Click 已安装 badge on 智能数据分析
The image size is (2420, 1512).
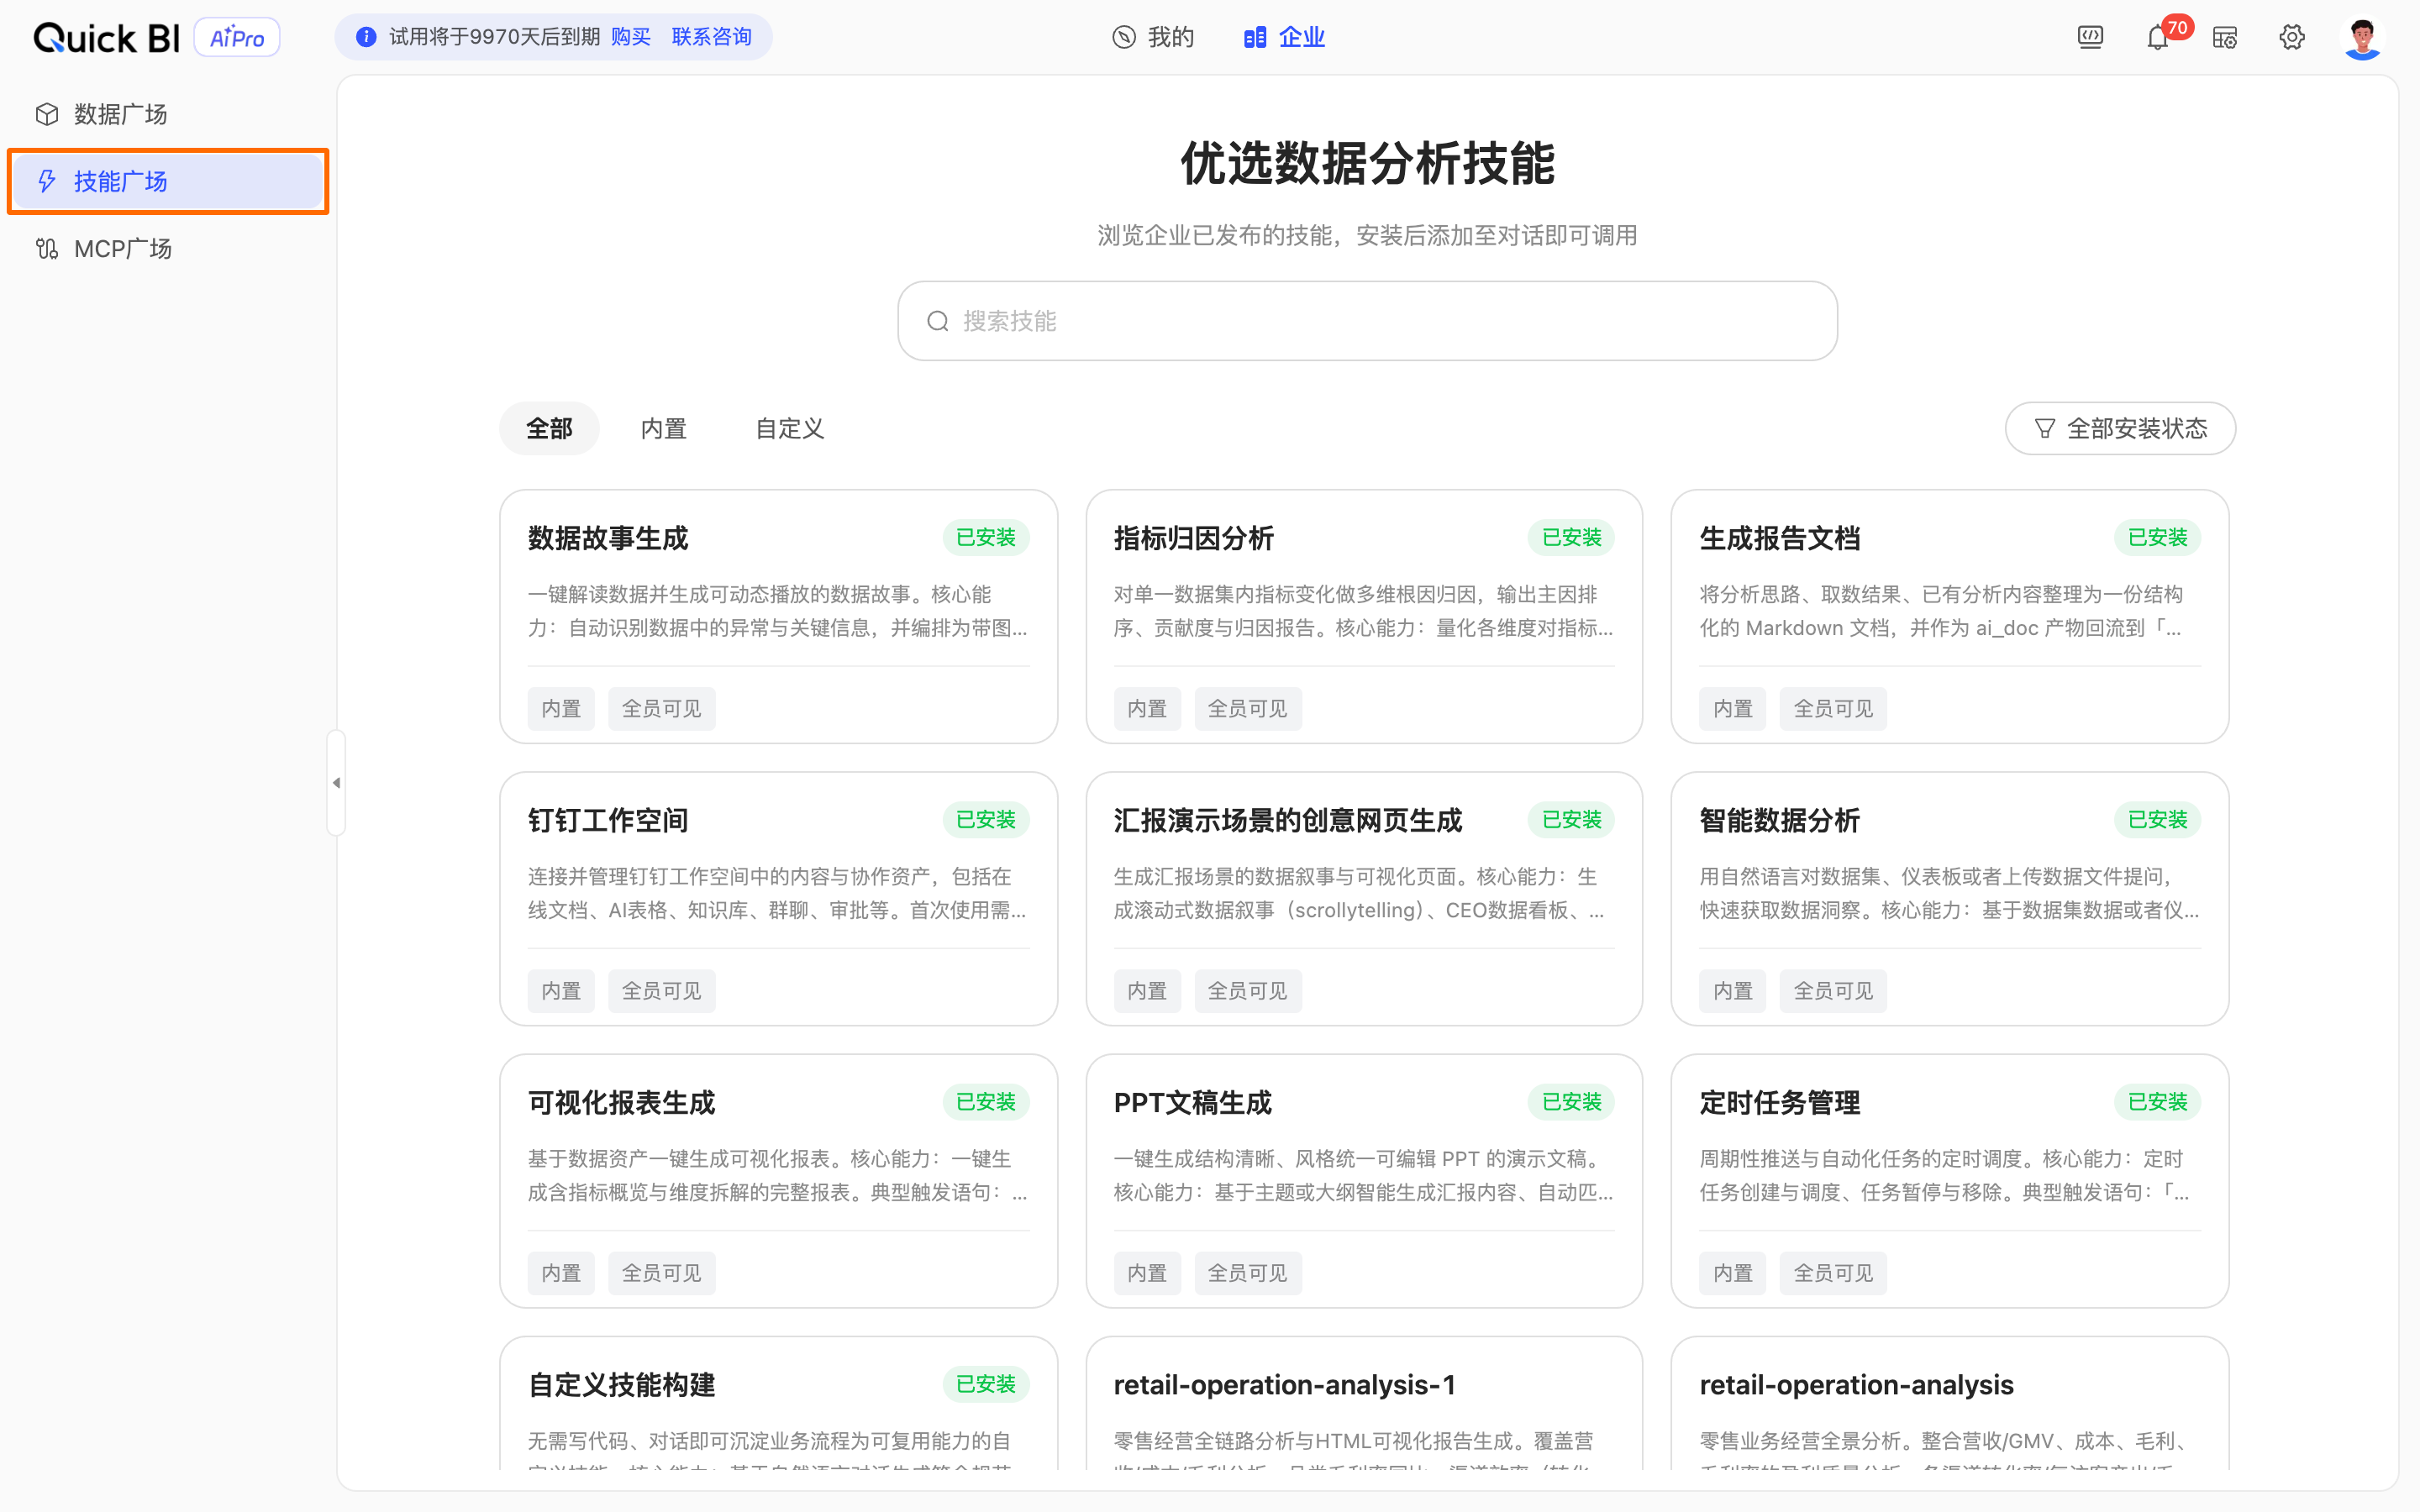(2157, 820)
